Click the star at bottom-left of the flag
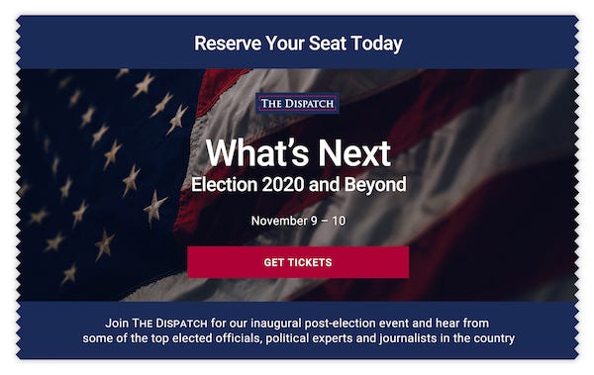The height and width of the screenshot is (375, 594). pyautogui.click(x=69, y=274)
